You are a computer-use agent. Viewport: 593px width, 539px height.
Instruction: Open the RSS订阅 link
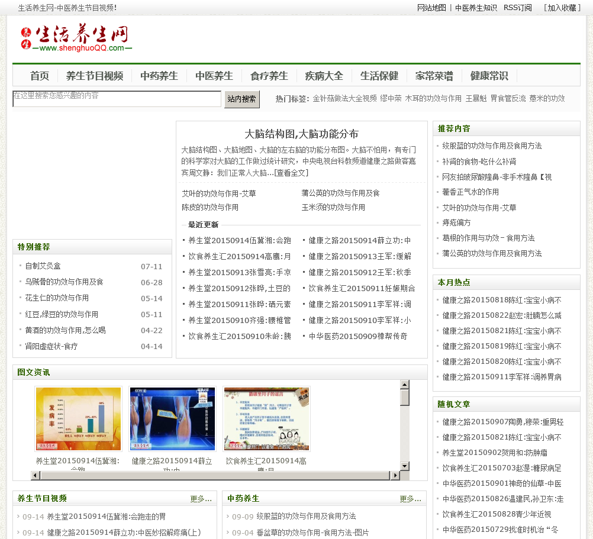click(517, 8)
